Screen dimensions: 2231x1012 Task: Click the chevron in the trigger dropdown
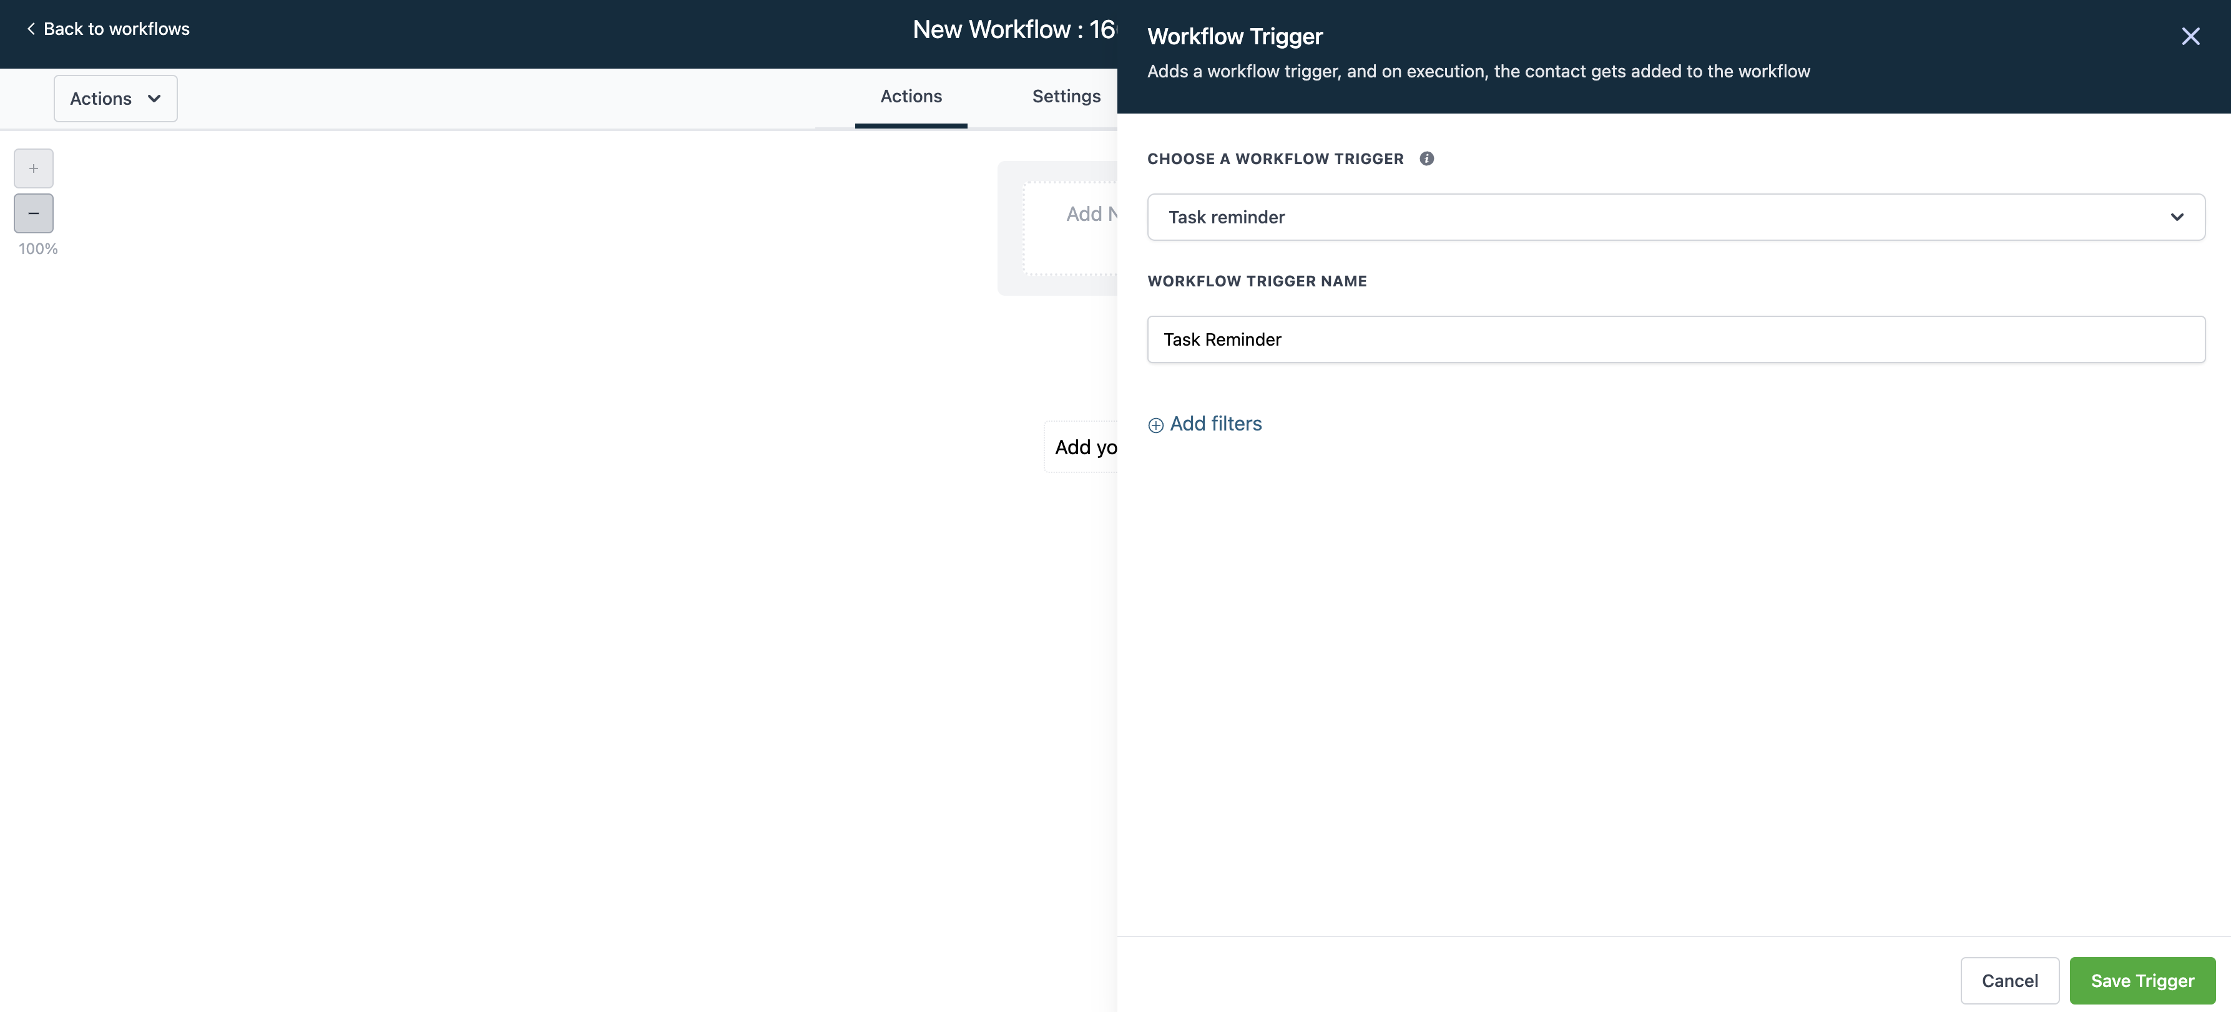coord(2177,217)
